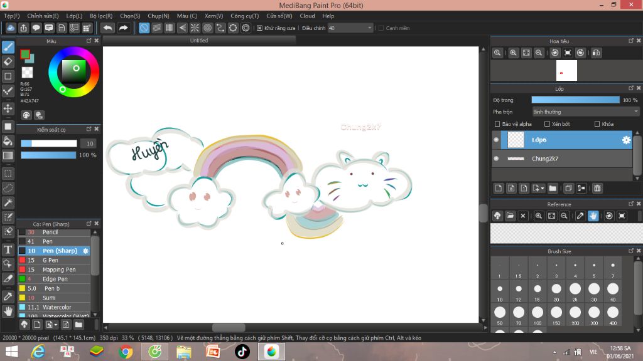Select the Text tool
Screen dimensions: 643x361
tap(8, 249)
